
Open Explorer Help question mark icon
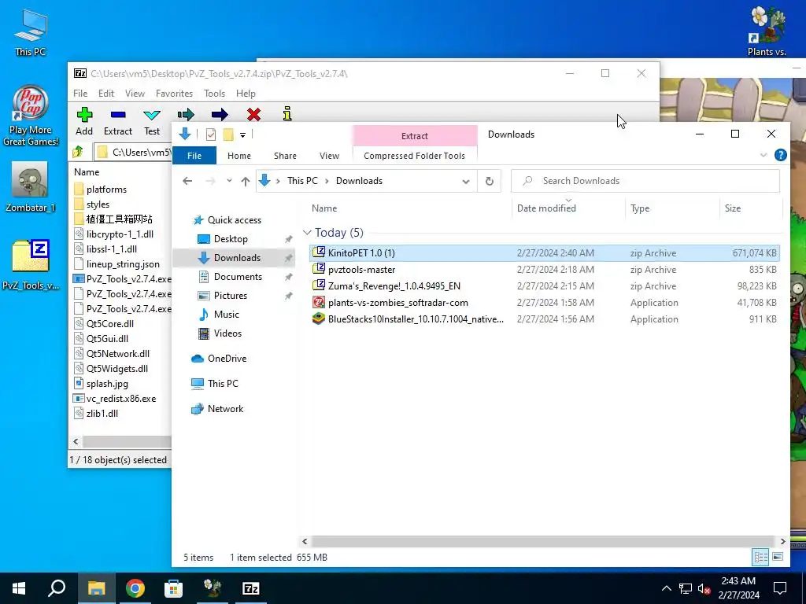click(780, 155)
